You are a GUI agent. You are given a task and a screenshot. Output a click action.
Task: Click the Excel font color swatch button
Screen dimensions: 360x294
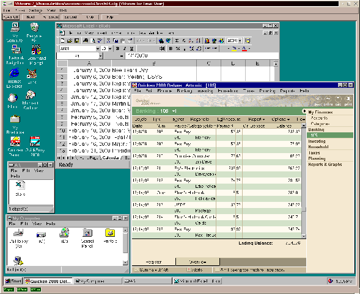[244, 49]
